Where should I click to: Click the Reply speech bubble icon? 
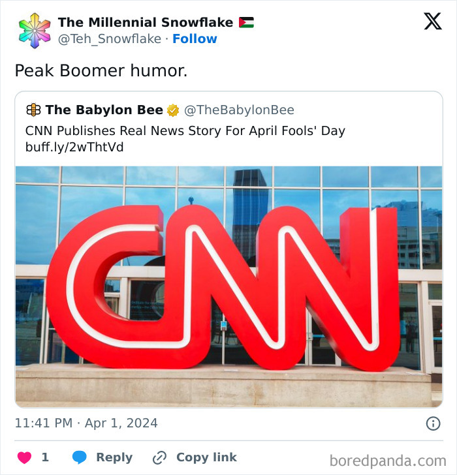(x=79, y=457)
